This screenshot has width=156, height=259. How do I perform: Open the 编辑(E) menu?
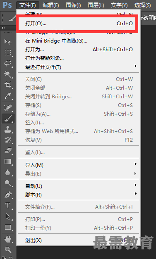coord(50,5)
